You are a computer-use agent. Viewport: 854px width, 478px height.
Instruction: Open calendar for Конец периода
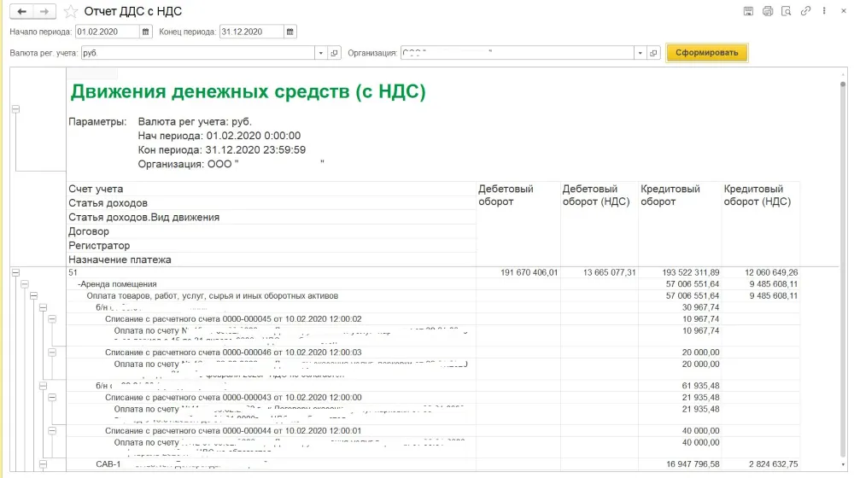[290, 32]
